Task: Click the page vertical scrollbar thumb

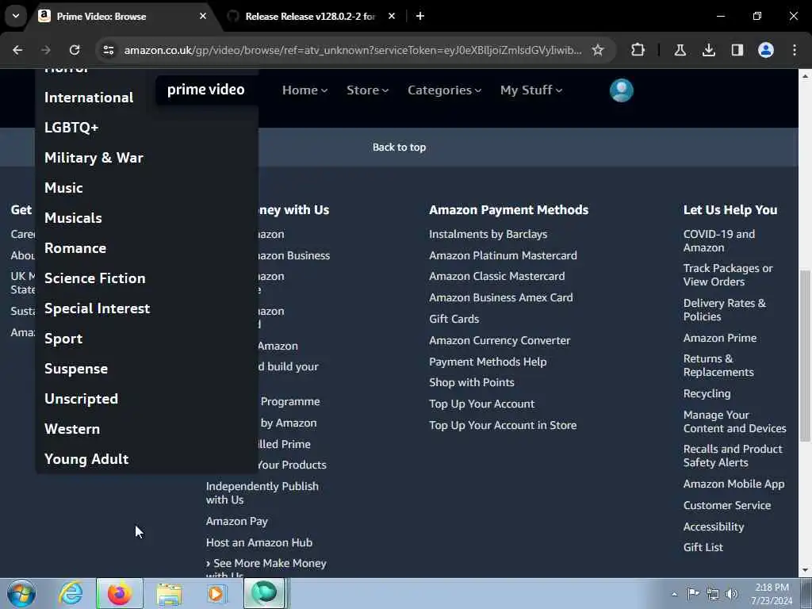Action: pos(805,356)
